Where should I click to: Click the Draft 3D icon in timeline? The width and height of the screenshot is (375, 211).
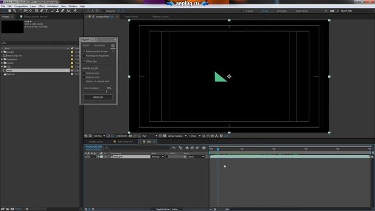coord(180,148)
